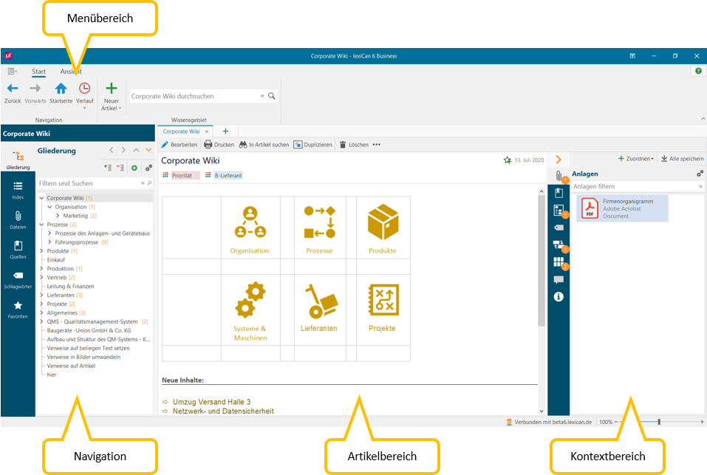
Task: Click the Duplizieren button
Action: [x=313, y=145]
